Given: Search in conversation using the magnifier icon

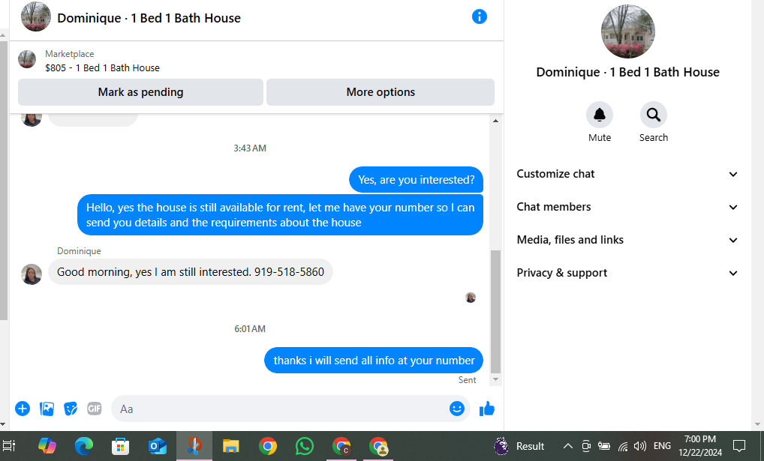Looking at the screenshot, I should pyautogui.click(x=654, y=115).
